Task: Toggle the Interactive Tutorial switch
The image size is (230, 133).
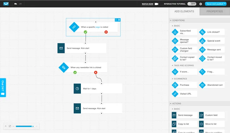Action: (191, 4)
